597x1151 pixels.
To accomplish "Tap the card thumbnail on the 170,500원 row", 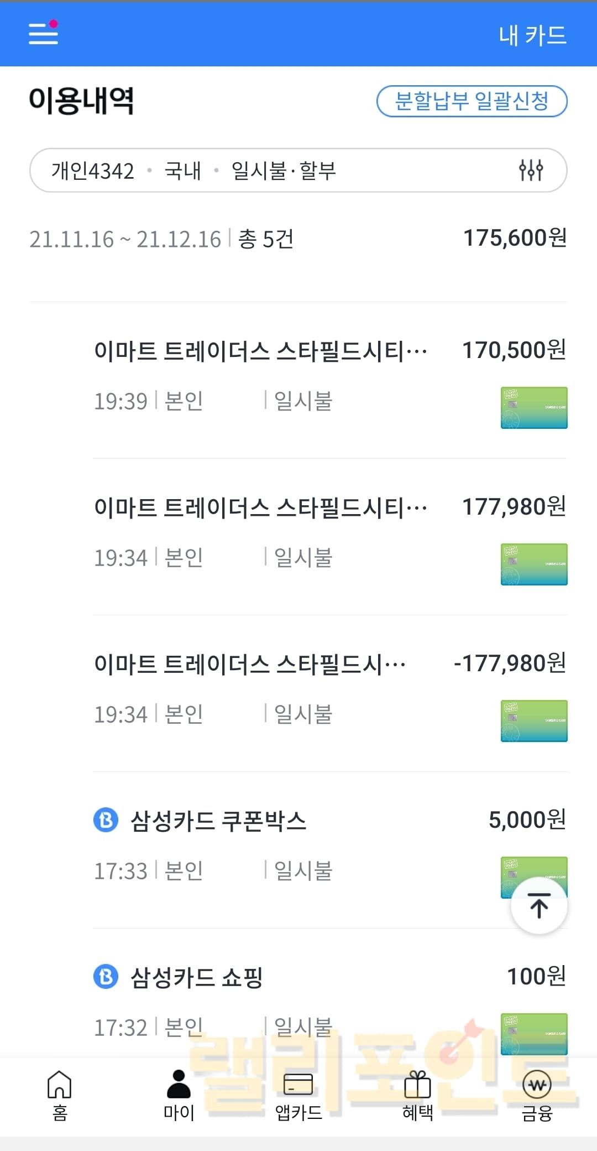I will tap(534, 408).
